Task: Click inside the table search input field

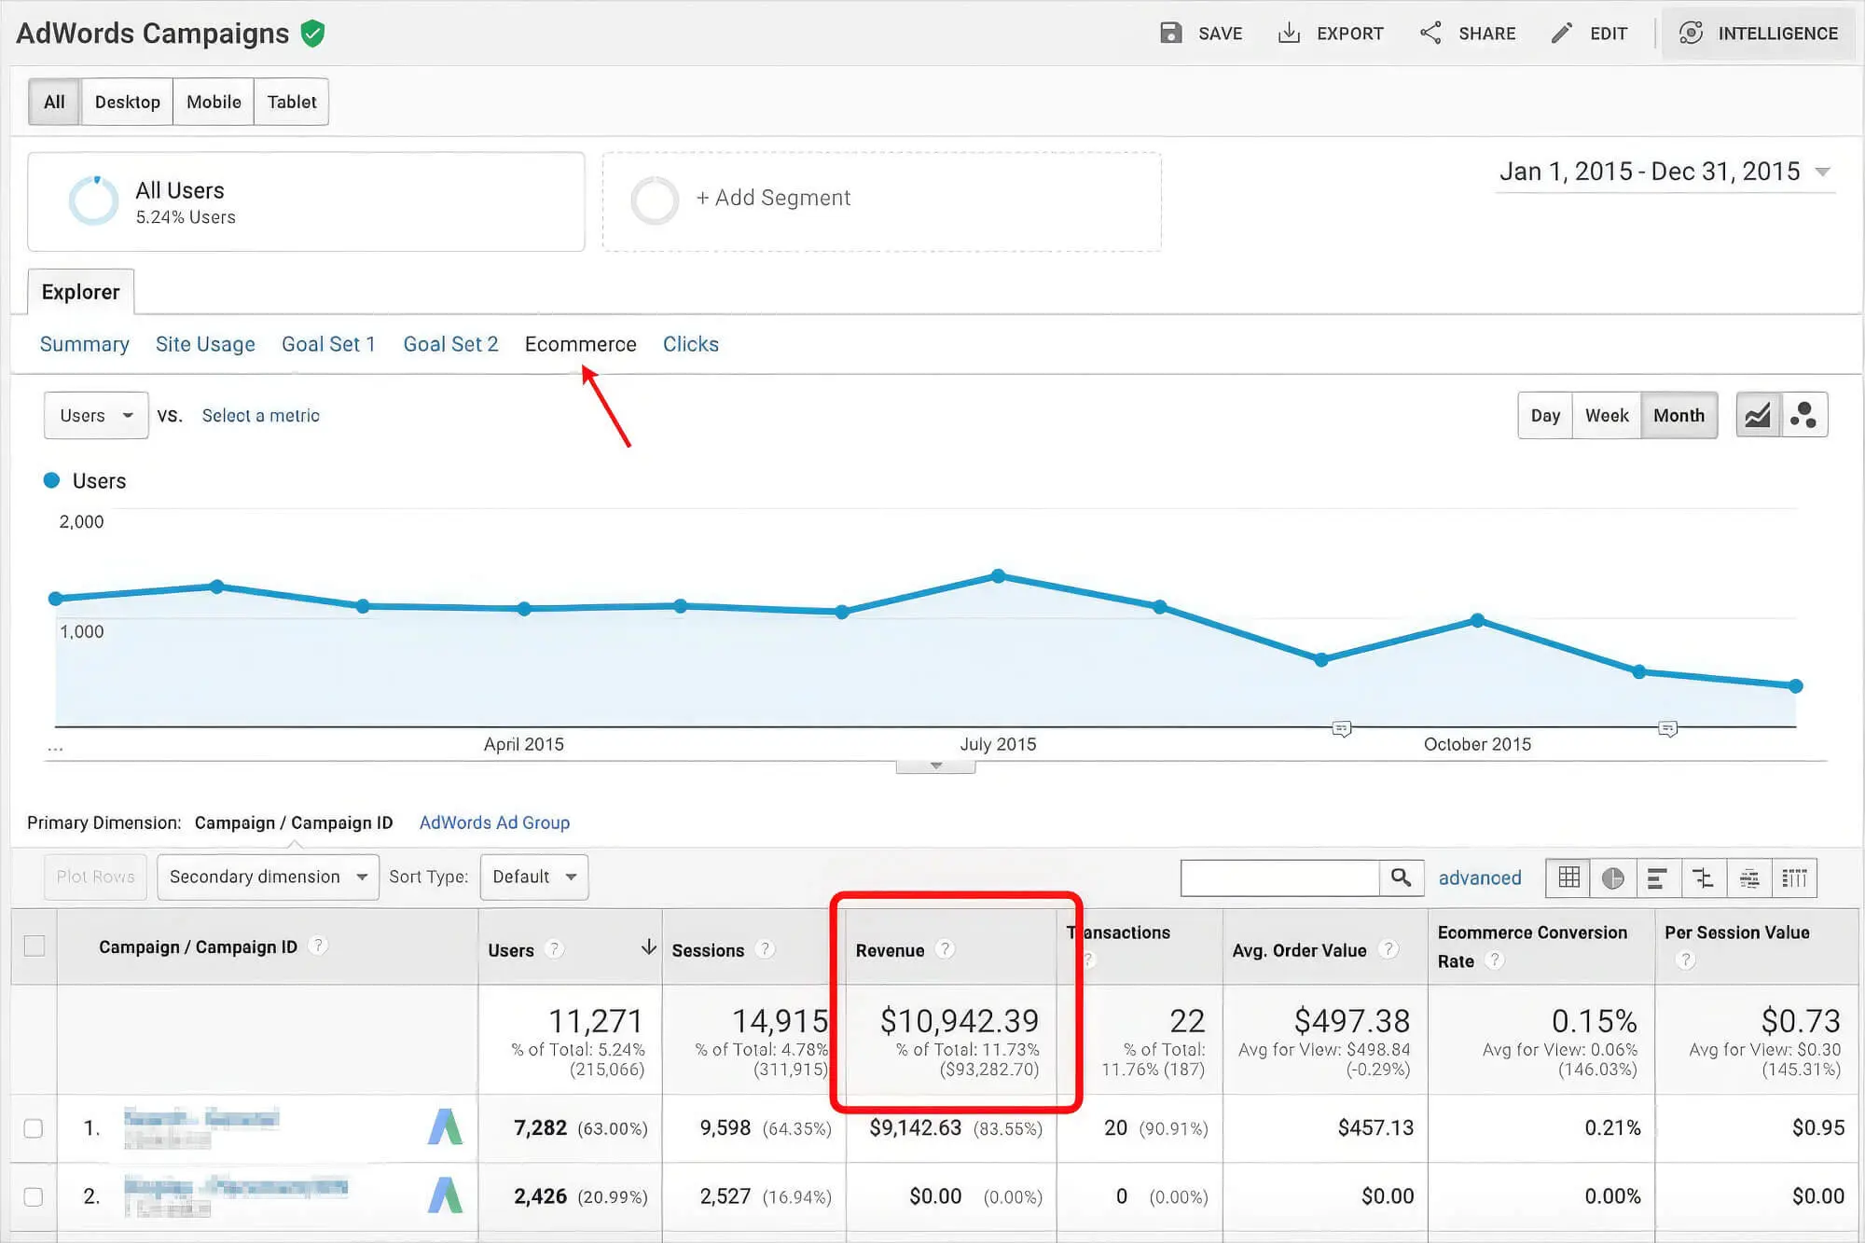Action: tap(1278, 877)
